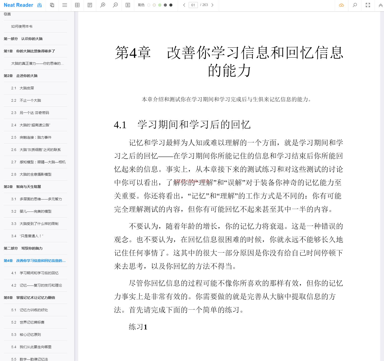
Task: Jump to section 2.1 大脑皮层
Action: click(x=23, y=88)
